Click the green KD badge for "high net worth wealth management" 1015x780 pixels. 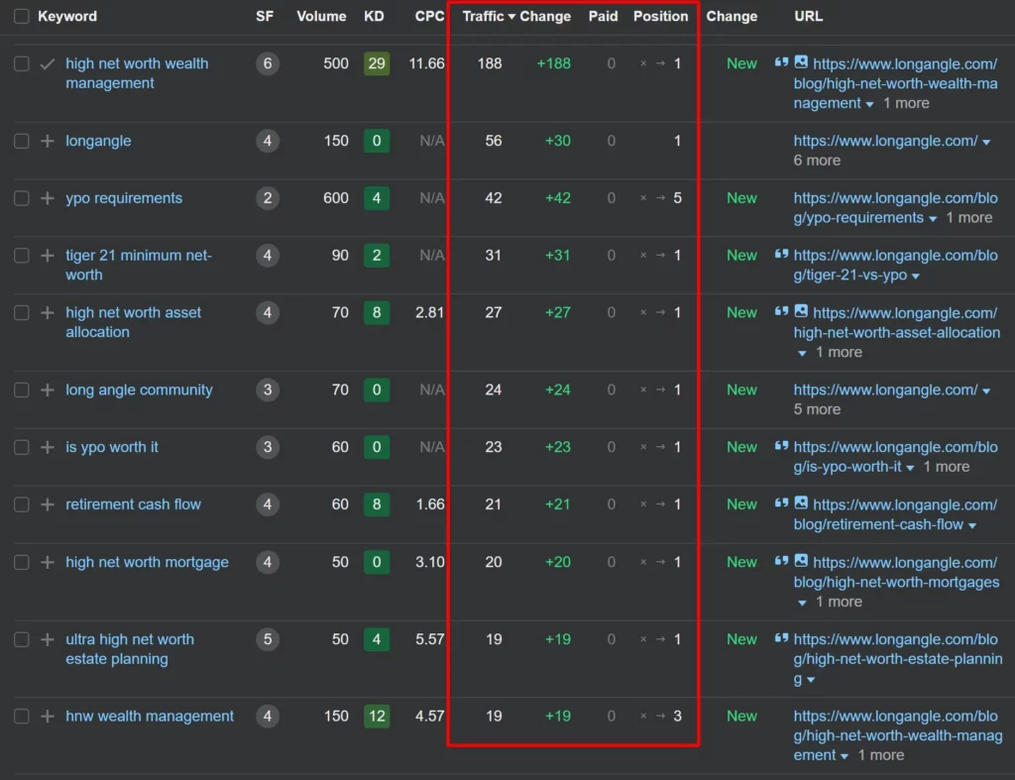click(377, 62)
